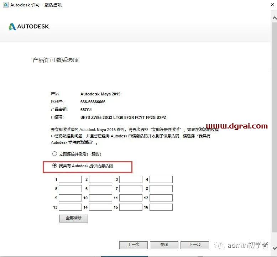
Task: Click the request code UH7D ZW95 text
Action: (123, 117)
